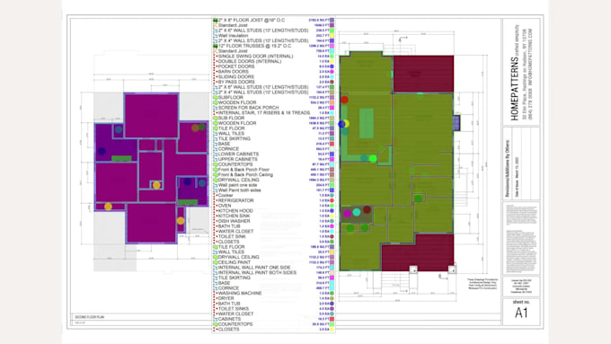Select the SLIDING DOORS row
611x344 pixels.
click(x=273, y=76)
